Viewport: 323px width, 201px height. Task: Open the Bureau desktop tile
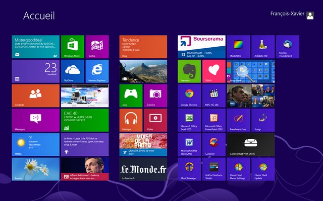coord(36,169)
